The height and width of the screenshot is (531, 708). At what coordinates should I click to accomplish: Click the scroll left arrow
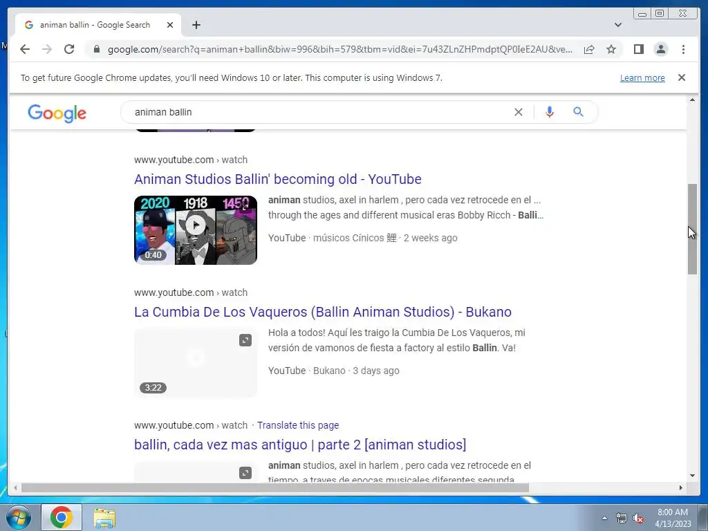[x=15, y=487]
